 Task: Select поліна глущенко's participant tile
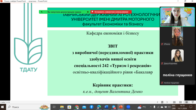pos(177,75)
